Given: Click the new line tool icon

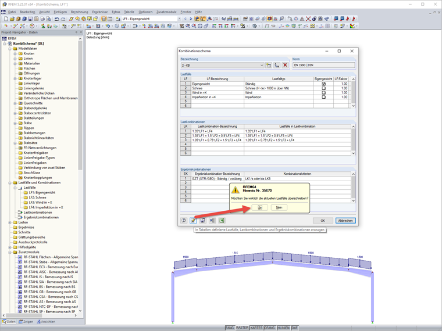Looking at the screenshot, I should tap(15, 26).
